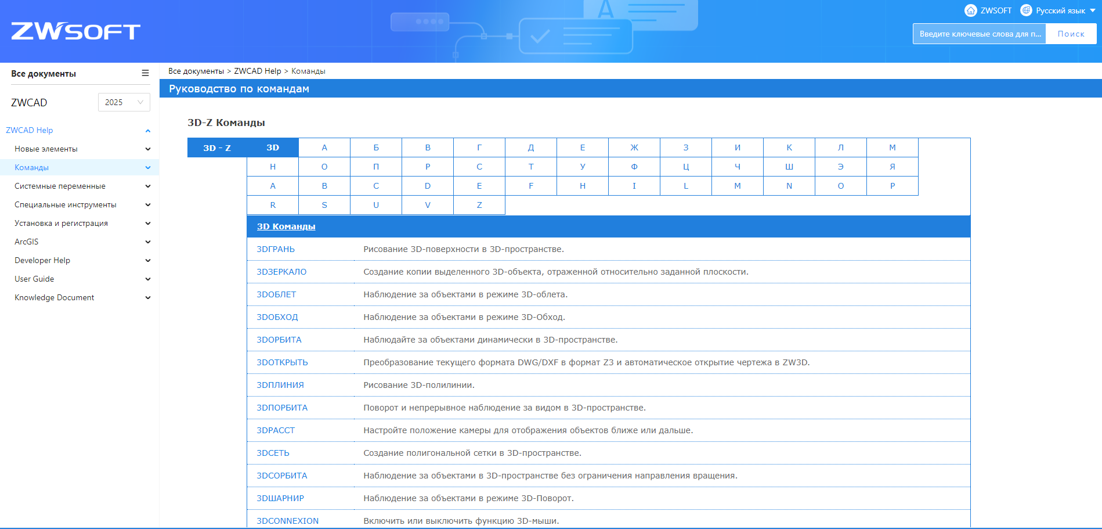Click the 3D Команды section heading link
This screenshot has width=1102, height=529.
286,226
